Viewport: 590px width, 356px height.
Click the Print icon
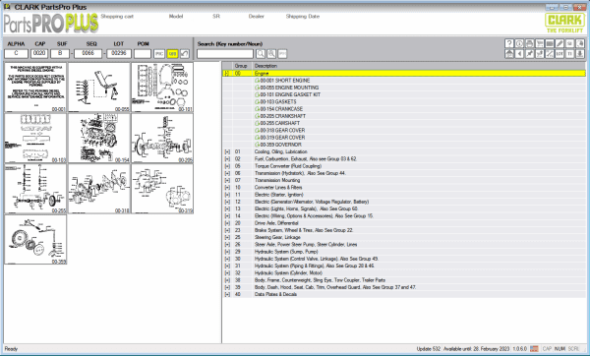[x=529, y=43]
